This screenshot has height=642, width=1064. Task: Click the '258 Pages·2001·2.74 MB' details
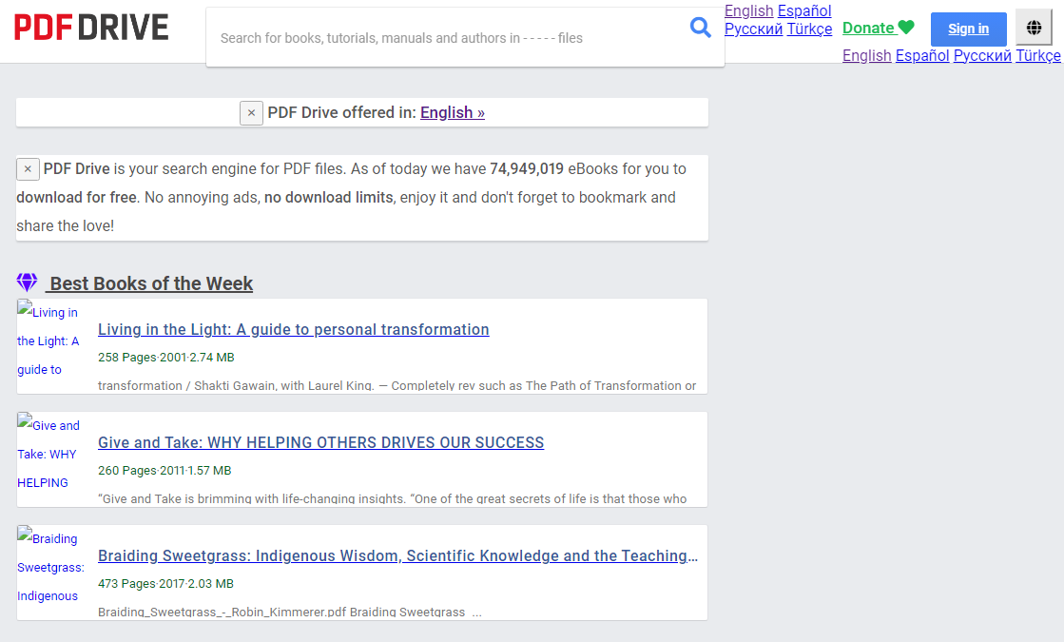coord(166,358)
